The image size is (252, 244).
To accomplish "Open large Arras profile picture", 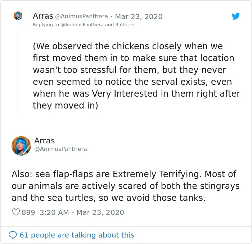I will tap(21, 146).
